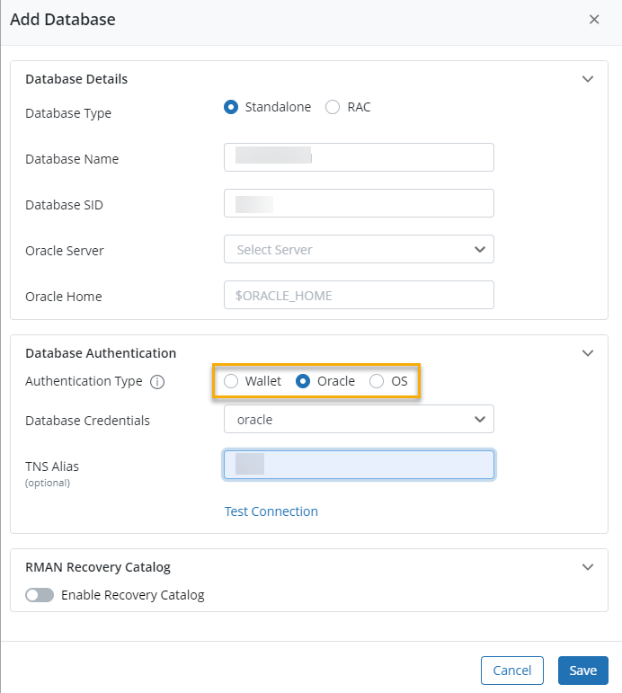This screenshot has width=622, height=693.
Task: Click the TNS Alias field
Action: (x=359, y=465)
